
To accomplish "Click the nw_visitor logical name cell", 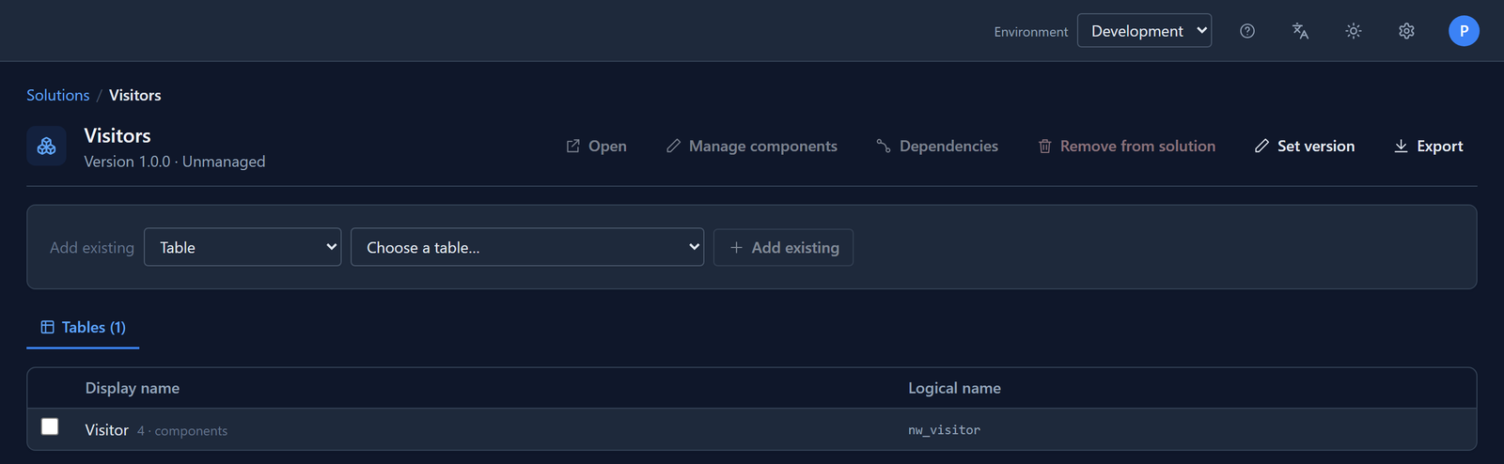I will point(944,430).
